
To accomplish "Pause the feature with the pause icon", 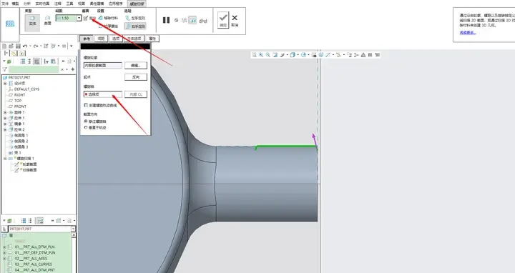I will 166,20.
